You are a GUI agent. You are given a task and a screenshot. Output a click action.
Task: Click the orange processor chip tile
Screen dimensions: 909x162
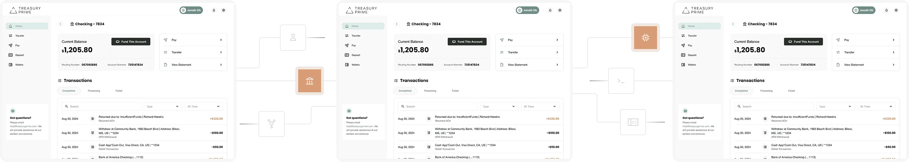(x=646, y=38)
